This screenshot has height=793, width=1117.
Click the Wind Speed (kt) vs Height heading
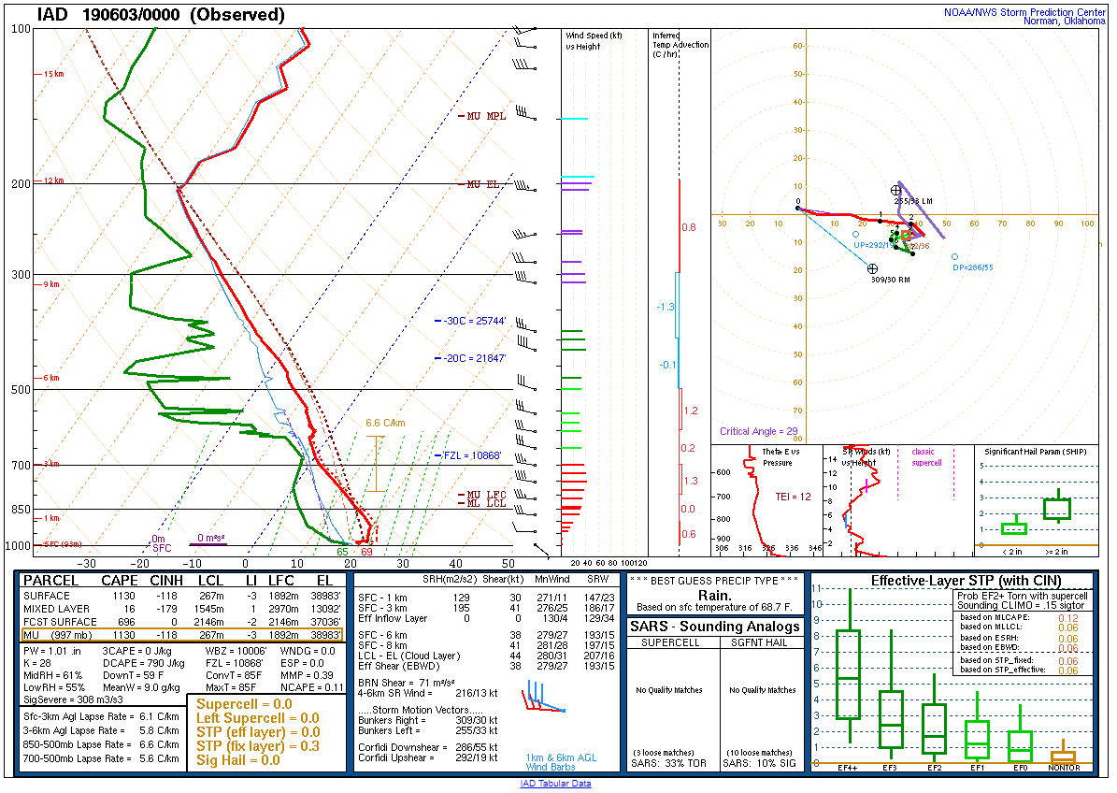click(x=594, y=40)
